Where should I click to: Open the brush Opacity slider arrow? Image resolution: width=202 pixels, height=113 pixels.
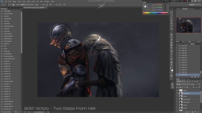tap(44, 5)
